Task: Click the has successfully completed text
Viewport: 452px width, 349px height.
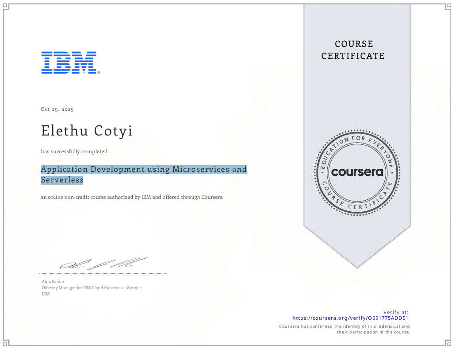Action: coord(74,151)
